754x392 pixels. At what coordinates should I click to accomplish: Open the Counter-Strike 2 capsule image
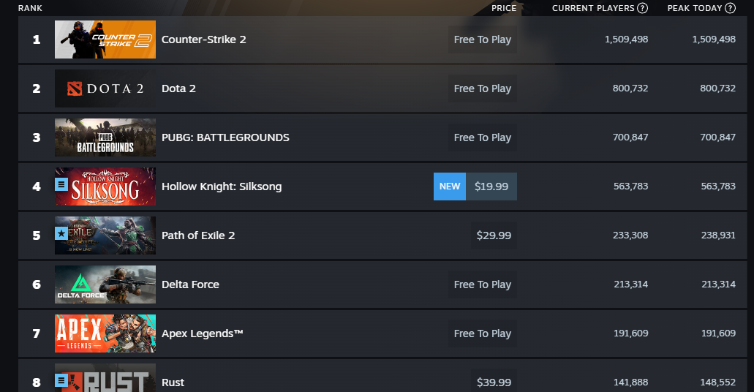click(x=105, y=39)
